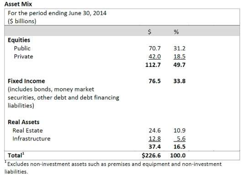This screenshot has width=243, height=176.
Task: Click the equities percentage subtotal 49.7
Action: coord(180,65)
